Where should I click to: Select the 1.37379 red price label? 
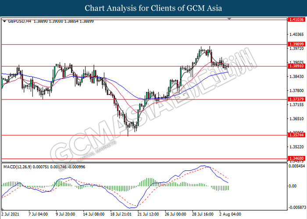tap(296, 99)
